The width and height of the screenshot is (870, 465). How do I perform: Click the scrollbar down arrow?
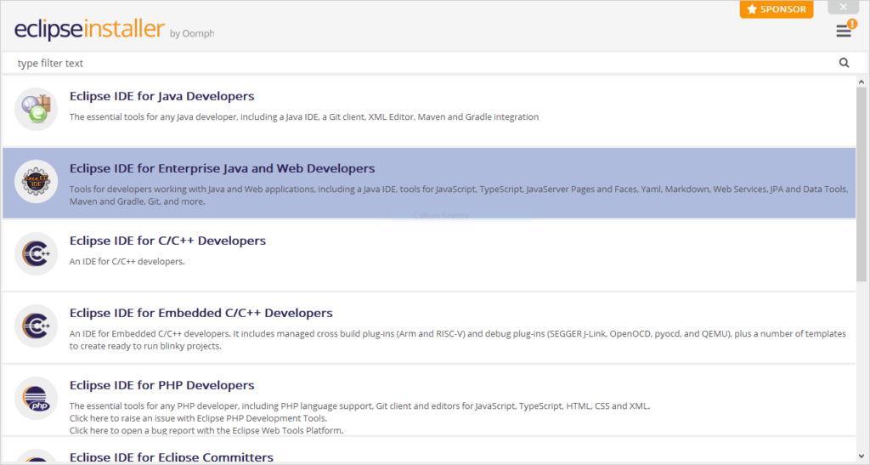pos(862,457)
